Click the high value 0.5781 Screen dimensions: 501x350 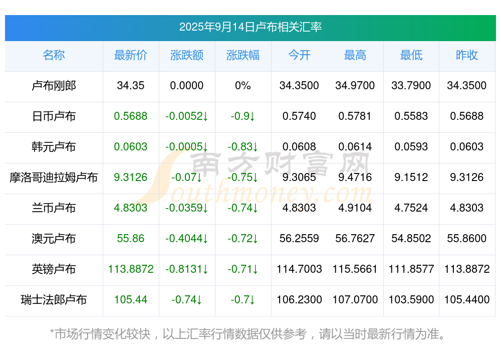[x=355, y=116]
